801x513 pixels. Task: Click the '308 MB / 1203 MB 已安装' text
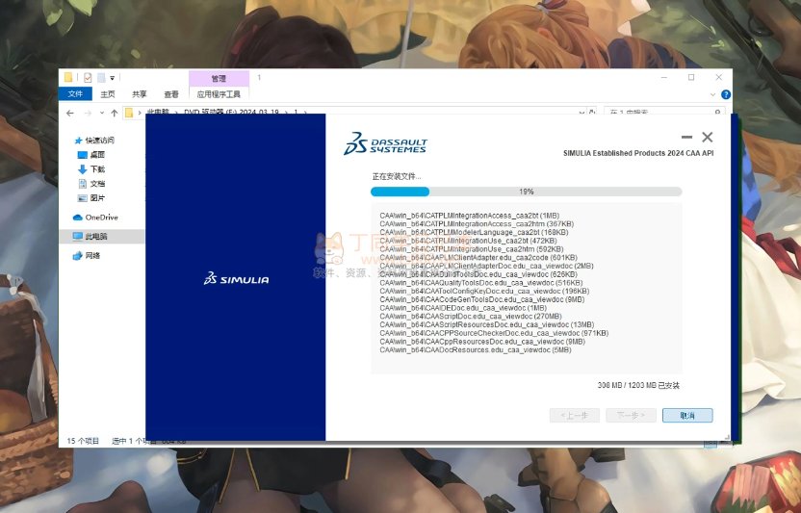point(638,385)
